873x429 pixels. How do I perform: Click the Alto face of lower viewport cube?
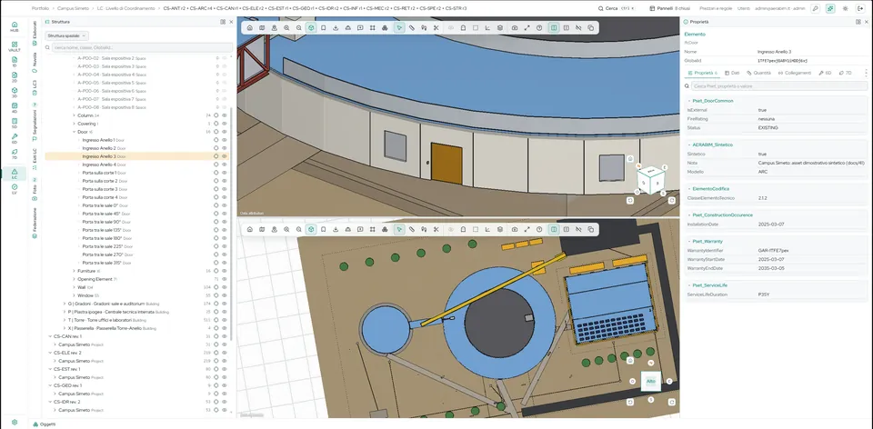click(651, 381)
